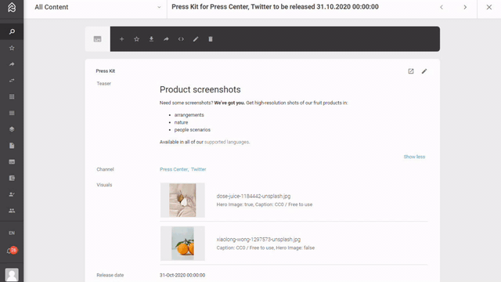Open the document page sidebar icon
This screenshot has width=501, height=282.
[x=12, y=146]
